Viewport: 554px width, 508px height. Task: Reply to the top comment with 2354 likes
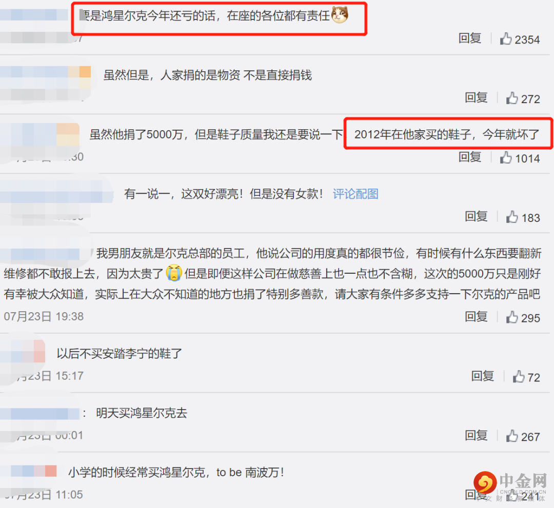coord(469,38)
